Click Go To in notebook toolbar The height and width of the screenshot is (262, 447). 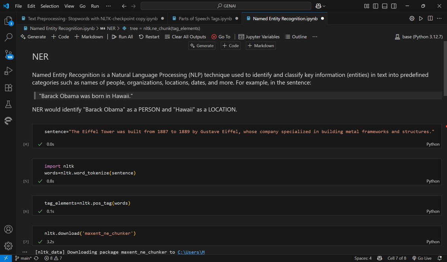[x=221, y=36]
